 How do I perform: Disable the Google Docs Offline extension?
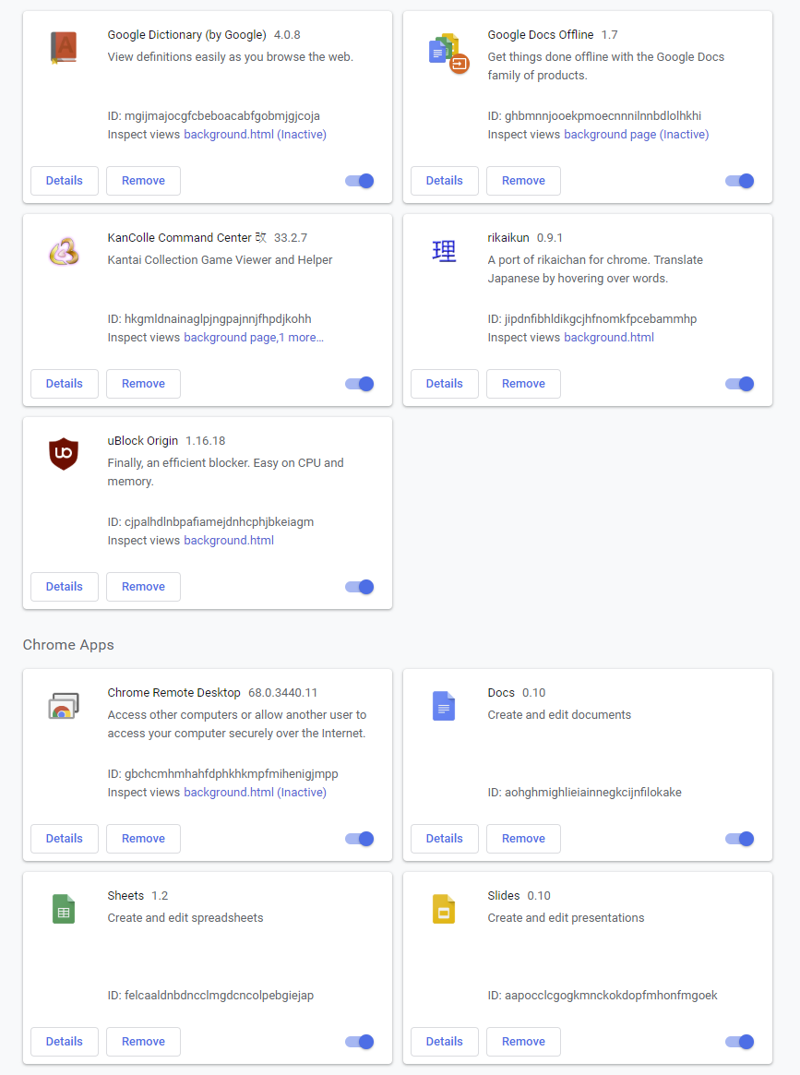(738, 181)
